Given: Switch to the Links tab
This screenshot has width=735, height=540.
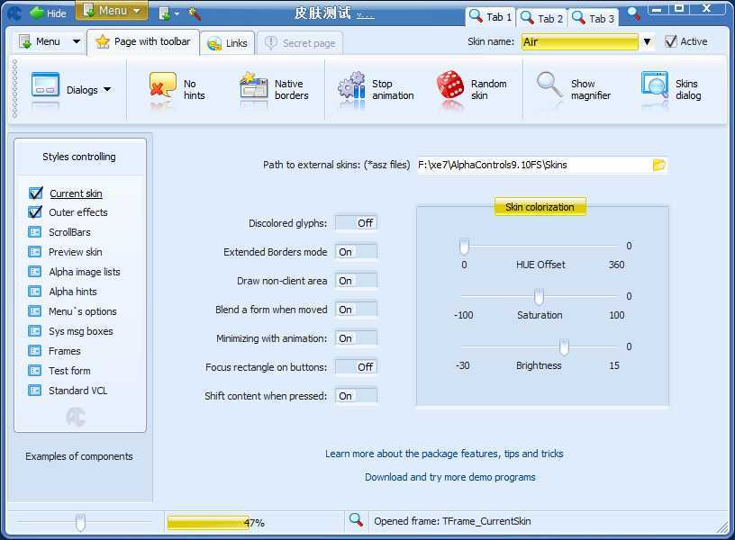Looking at the screenshot, I should click(227, 43).
